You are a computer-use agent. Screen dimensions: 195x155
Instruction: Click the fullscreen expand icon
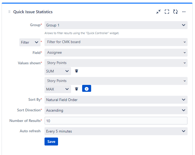coord(167,12)
